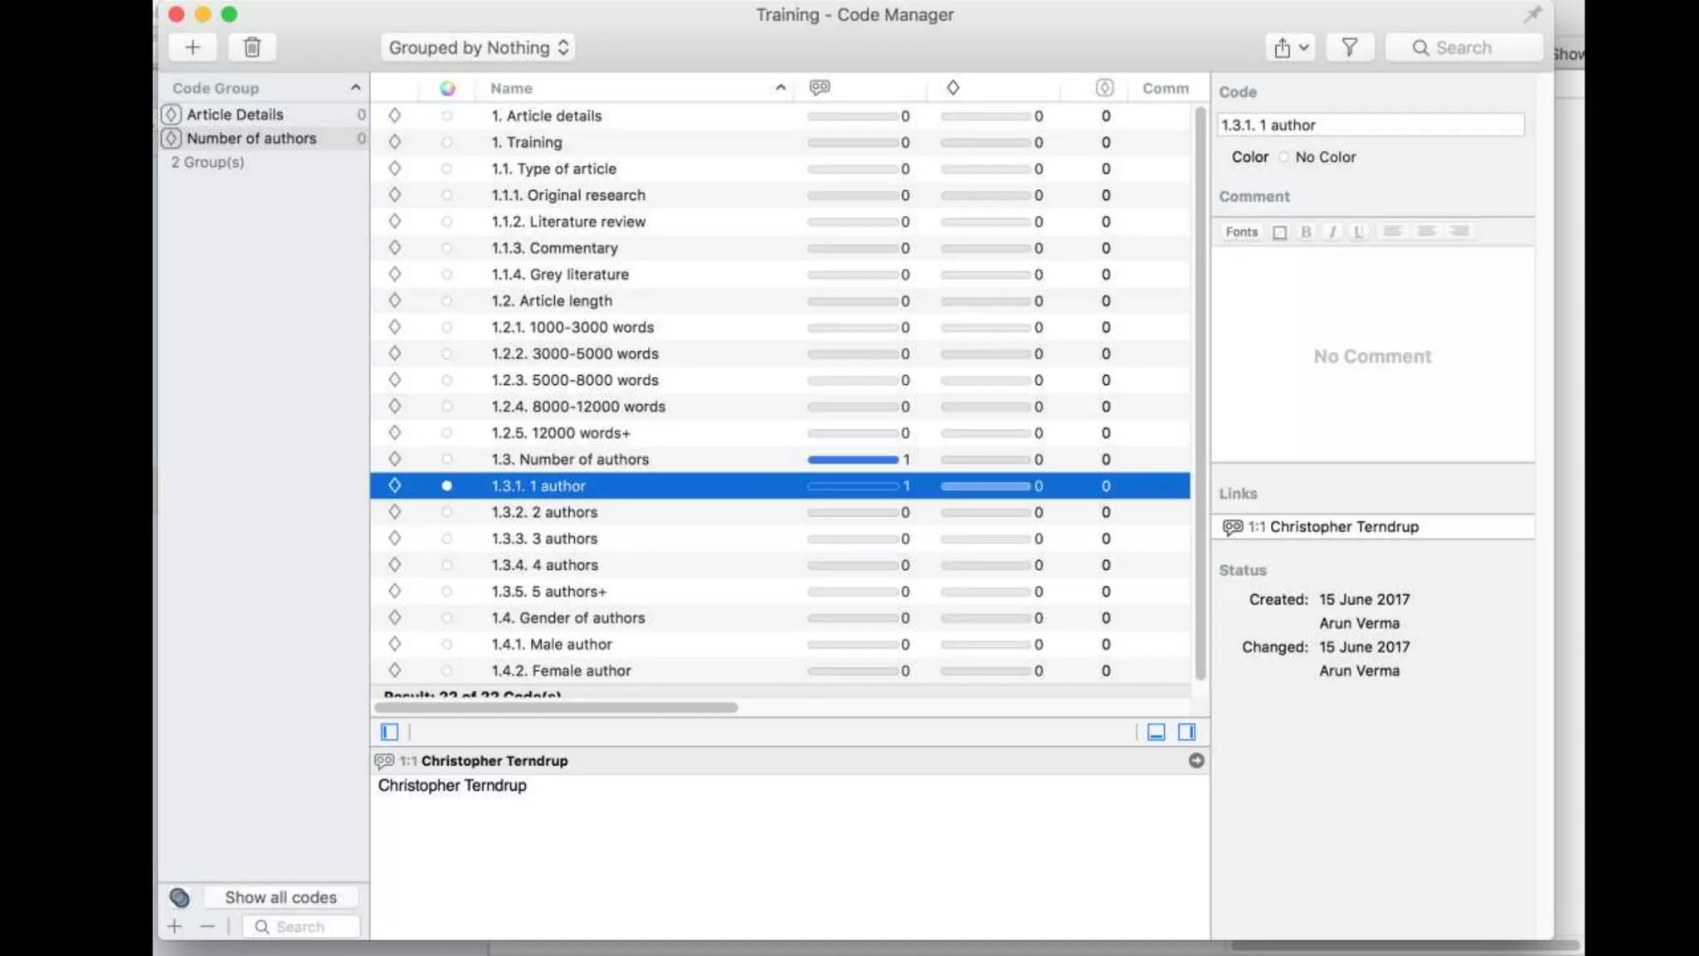This screenshot has width=1699, height=956.
Task: Sort by the color wheel column header
Action: [447, 88]
